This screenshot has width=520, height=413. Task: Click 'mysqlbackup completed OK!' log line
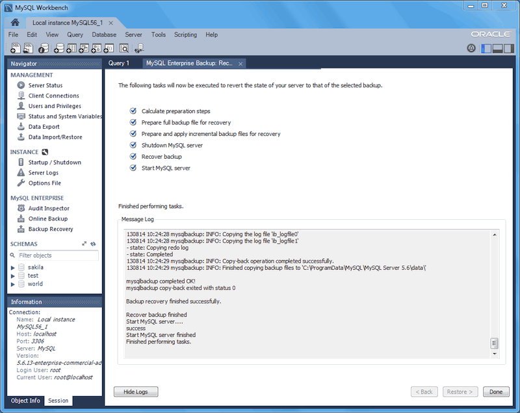click(161, 281)
